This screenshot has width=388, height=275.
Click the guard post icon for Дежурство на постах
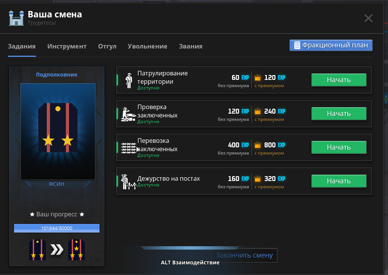tap(128, 181)
